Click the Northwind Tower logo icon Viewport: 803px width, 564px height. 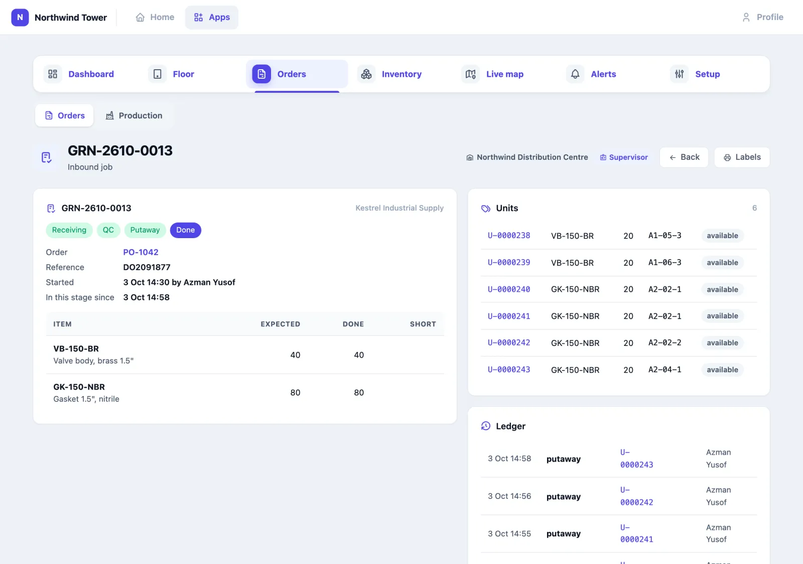click(20, 18)
